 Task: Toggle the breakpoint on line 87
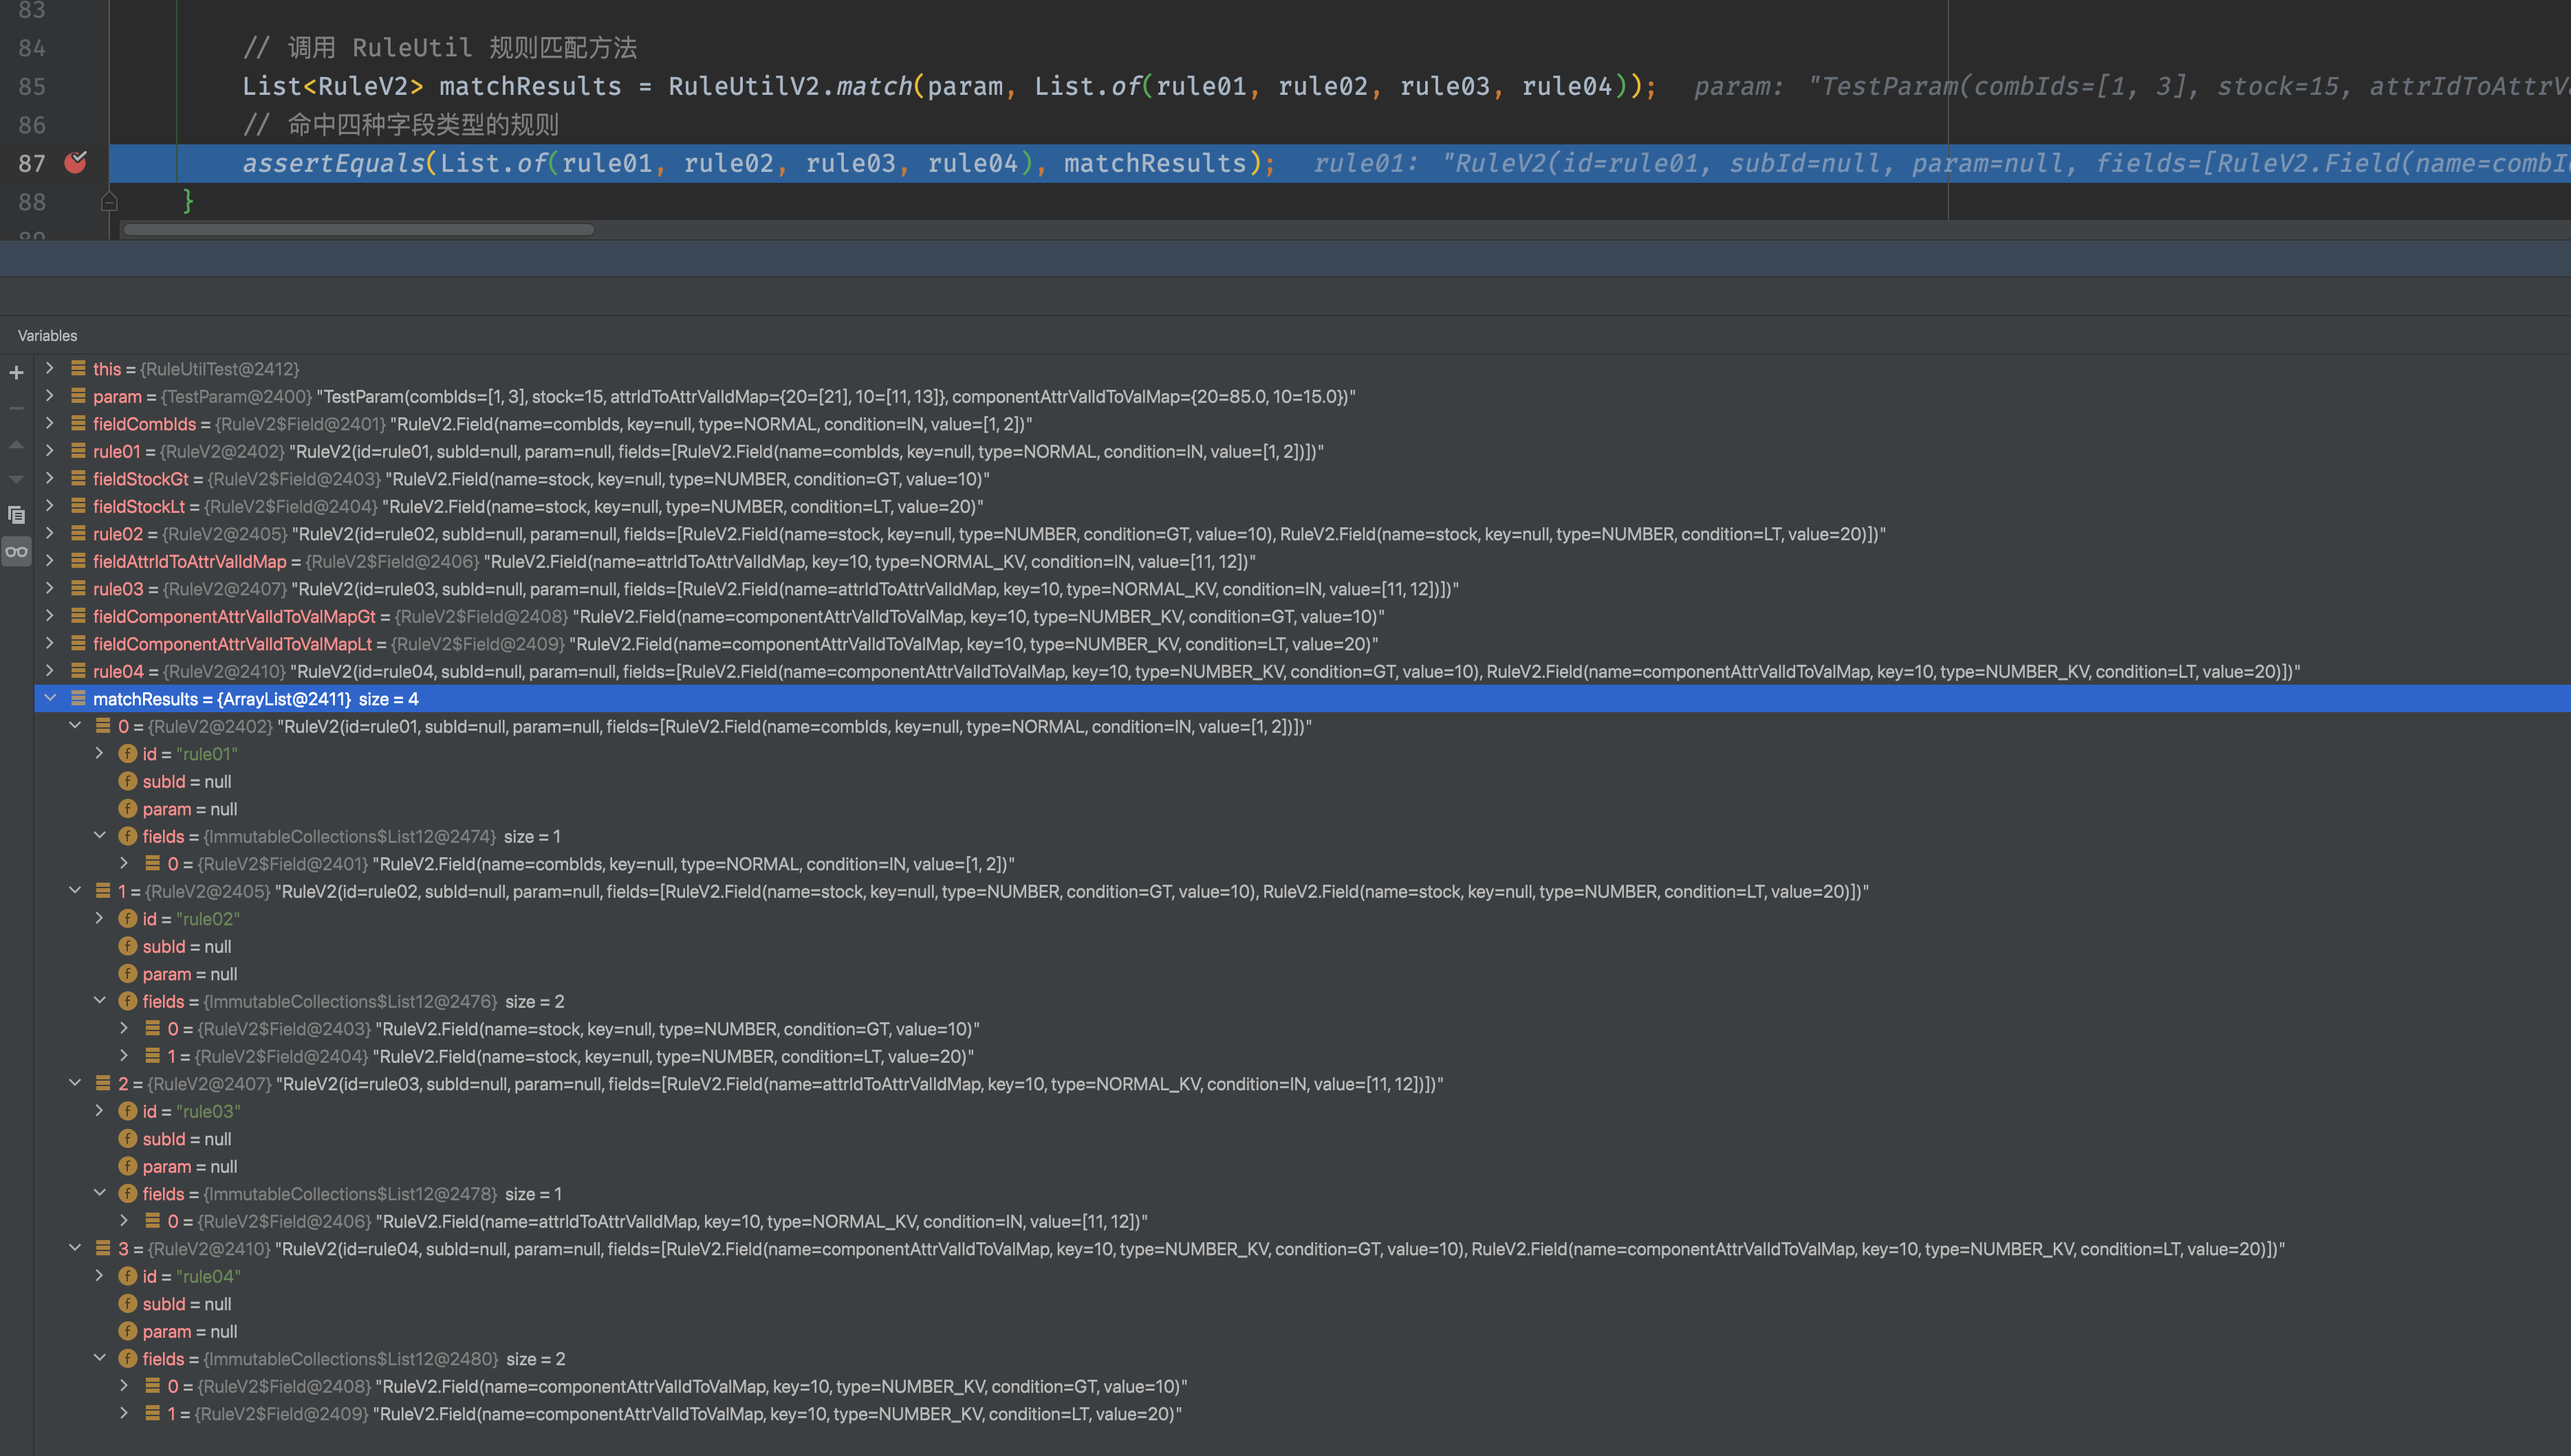point(75,162)
